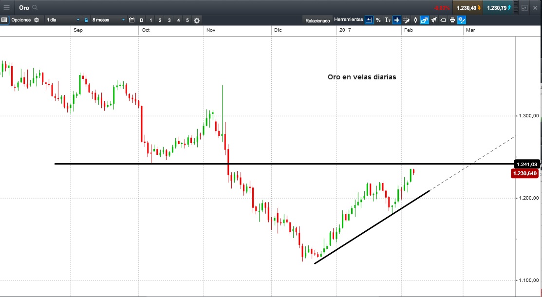Click the 1.100,00 price axis label
The width and height of the screenshot is (542, 297).
(x=528, y=280)
